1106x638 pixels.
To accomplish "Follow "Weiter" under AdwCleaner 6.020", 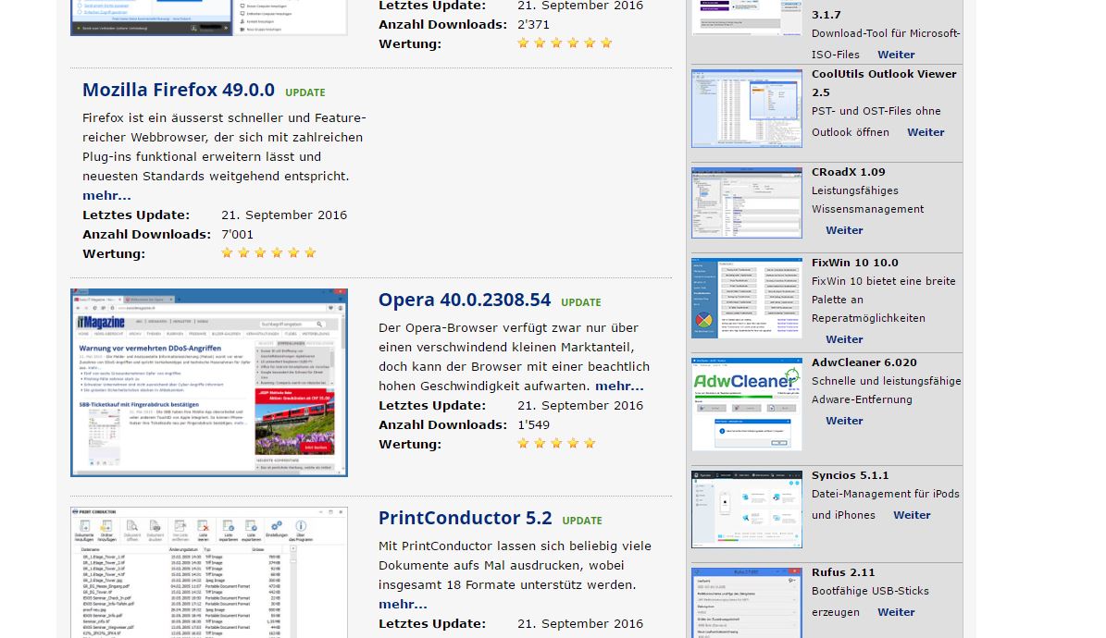I will tap(844, 420).
